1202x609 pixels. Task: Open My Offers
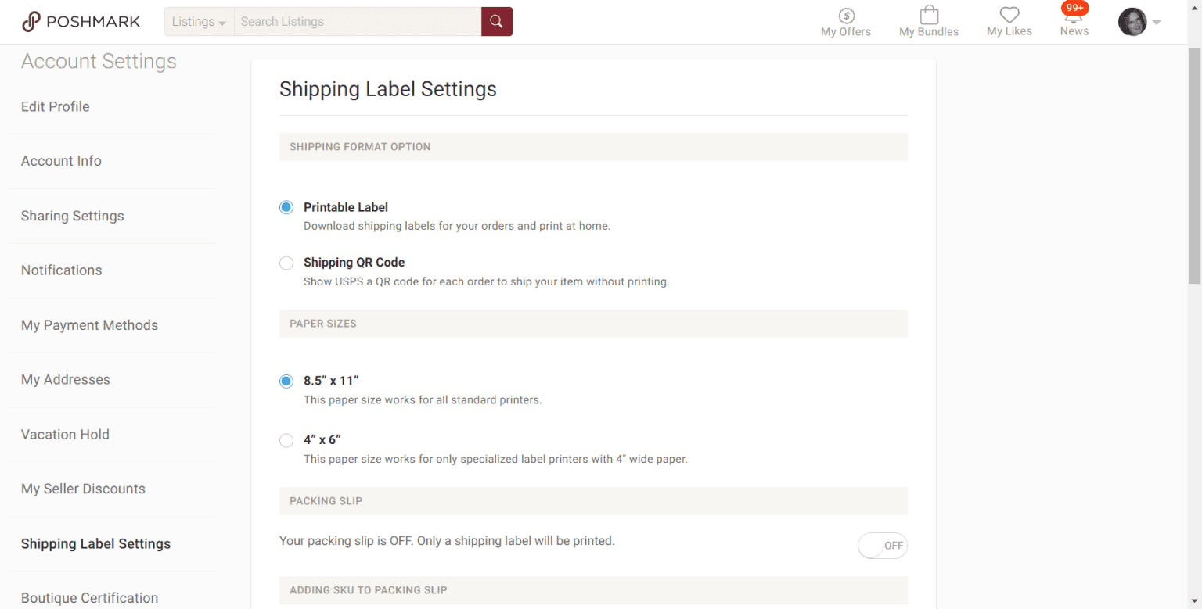[x=845, y=21]
